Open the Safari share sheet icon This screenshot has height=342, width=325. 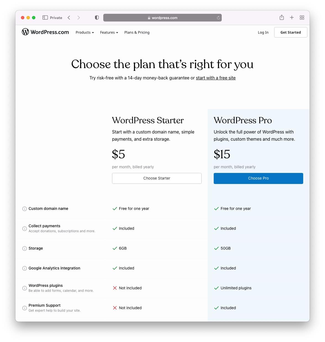click(x=282, y=17)
